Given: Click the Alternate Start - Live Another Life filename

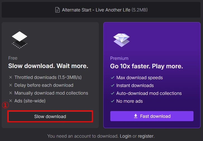Looking at the screenshot, I should (x=96, y=10).
